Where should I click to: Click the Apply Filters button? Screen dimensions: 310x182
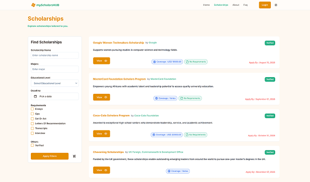coord(49,156)
